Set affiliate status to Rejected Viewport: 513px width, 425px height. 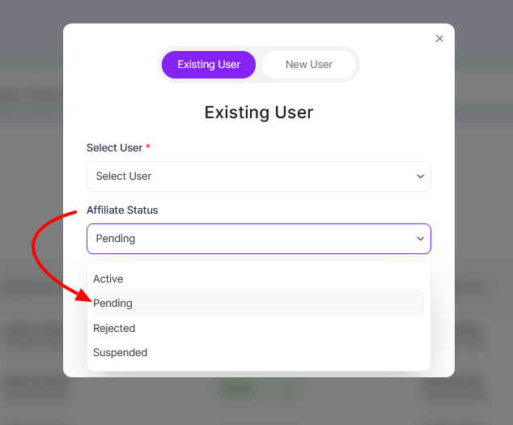114,328
